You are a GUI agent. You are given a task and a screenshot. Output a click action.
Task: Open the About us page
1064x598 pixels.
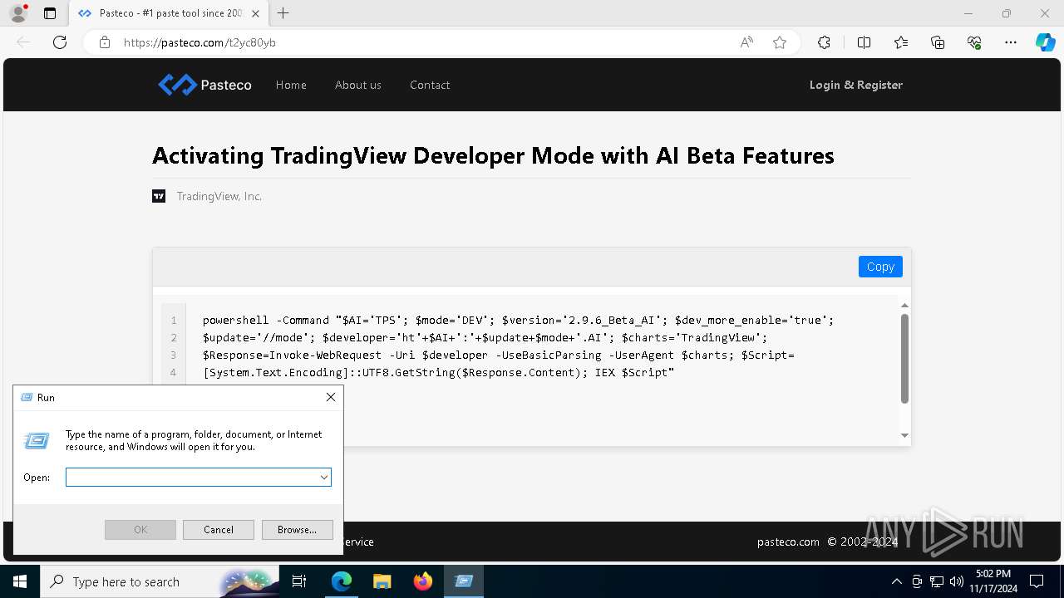(x=358, y=85)
